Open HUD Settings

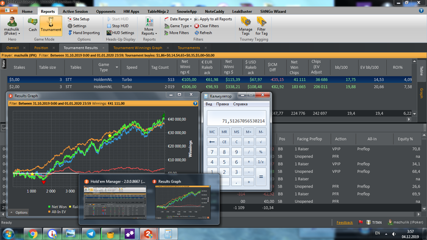pyautogui.click(x=120, y=33)
